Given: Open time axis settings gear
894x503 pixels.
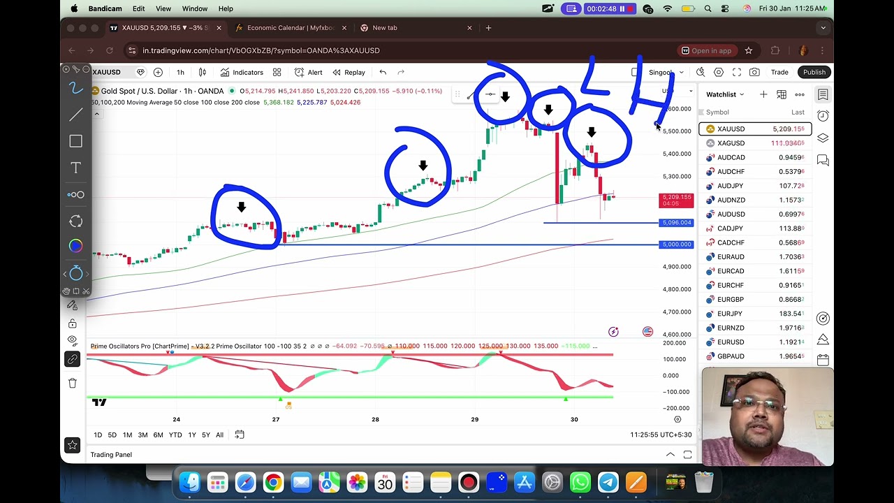Looking at the screenshot, I should tap(677, 419).
